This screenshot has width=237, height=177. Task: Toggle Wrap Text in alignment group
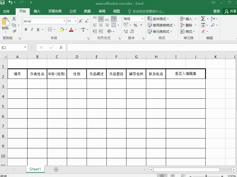click(114, 19)
